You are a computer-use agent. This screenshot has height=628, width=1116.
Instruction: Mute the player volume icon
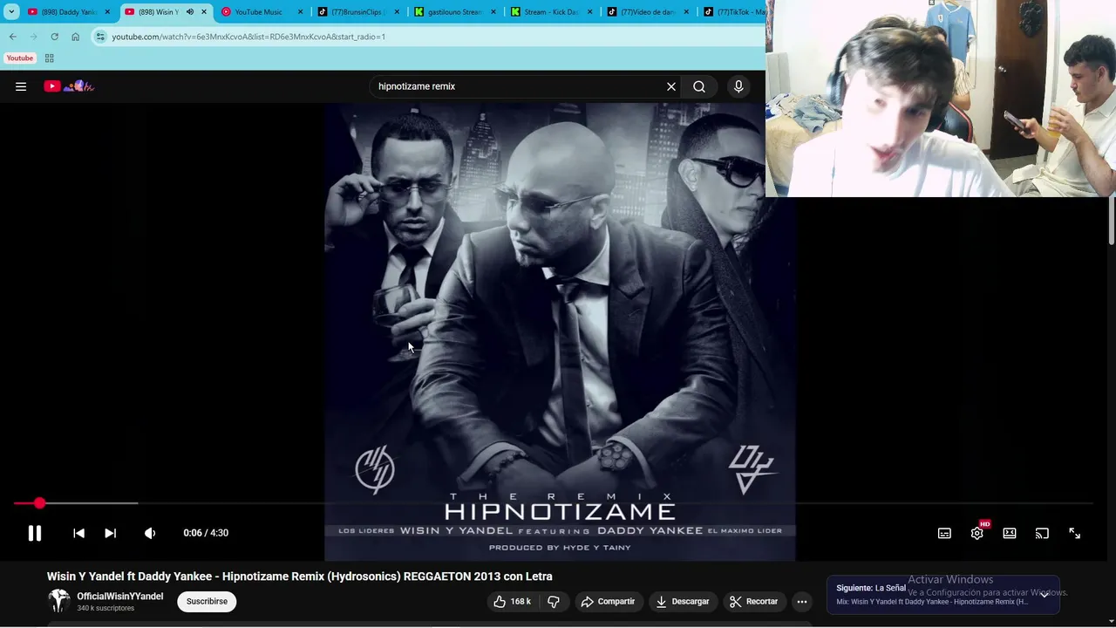coord(150,533)
